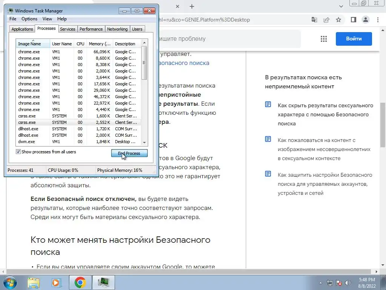Select the dwm.exe process row

coord(78,142)
